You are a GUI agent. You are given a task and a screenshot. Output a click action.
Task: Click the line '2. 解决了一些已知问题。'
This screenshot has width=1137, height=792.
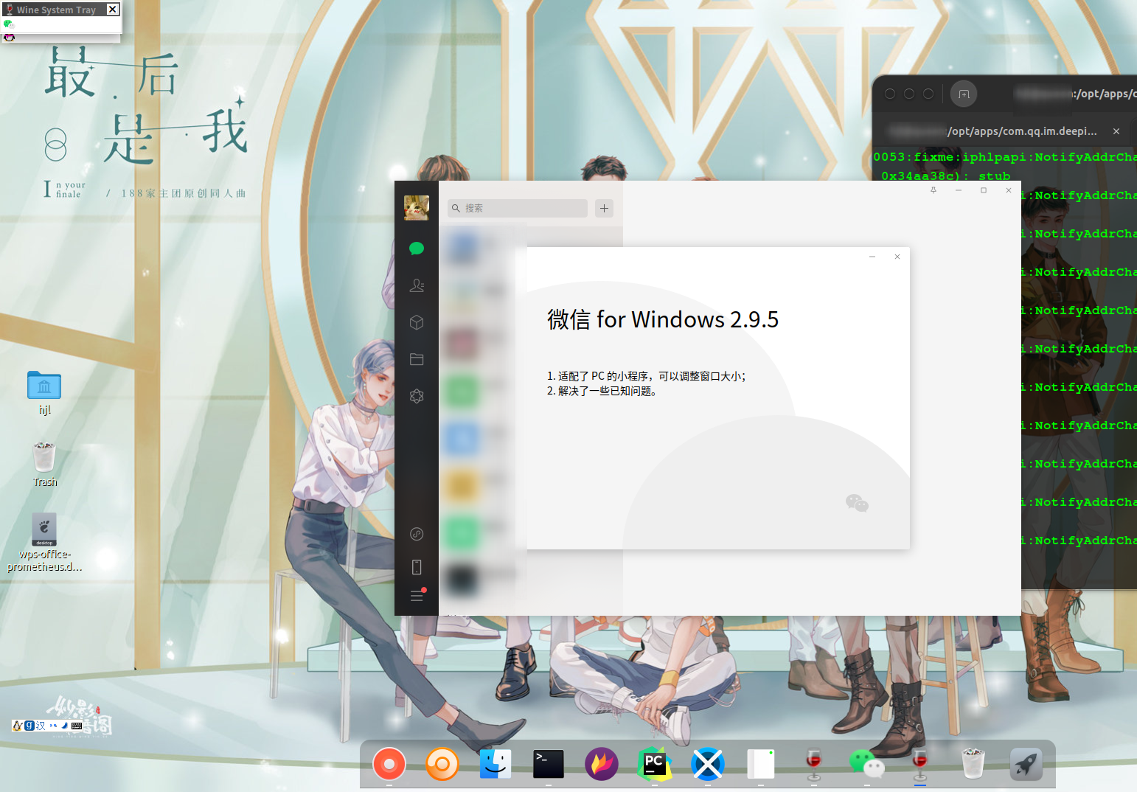point(602,391)
